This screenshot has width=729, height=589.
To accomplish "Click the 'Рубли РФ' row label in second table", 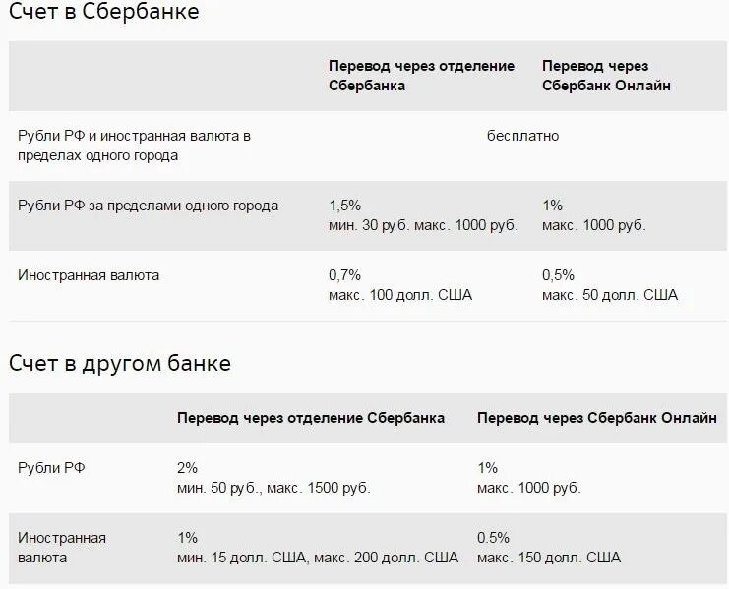I will [x=51, y=468].
